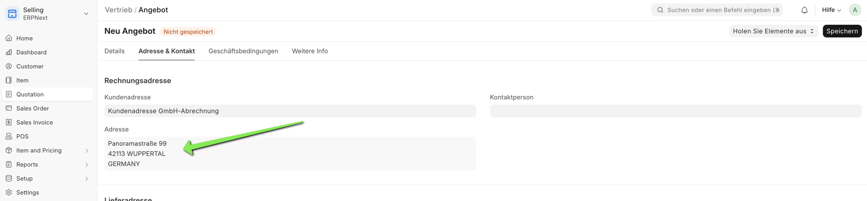The image size is (867, 201).
Task: Expand the Reports sidebar section
Action: 87,165
